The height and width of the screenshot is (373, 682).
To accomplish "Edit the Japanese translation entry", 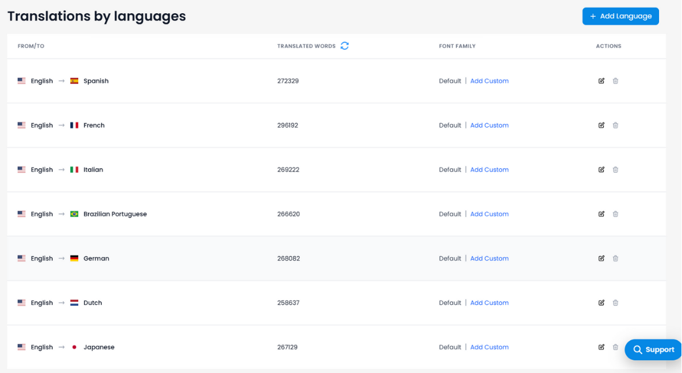I will click(x=601, y=347).
